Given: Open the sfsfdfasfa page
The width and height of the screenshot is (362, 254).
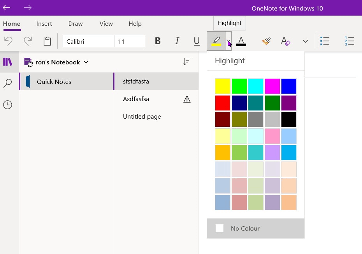Looking at the screenshot, I should [x=156, y=82].
